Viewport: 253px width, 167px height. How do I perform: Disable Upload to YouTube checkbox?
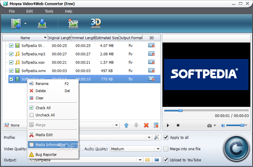(166, 160)
